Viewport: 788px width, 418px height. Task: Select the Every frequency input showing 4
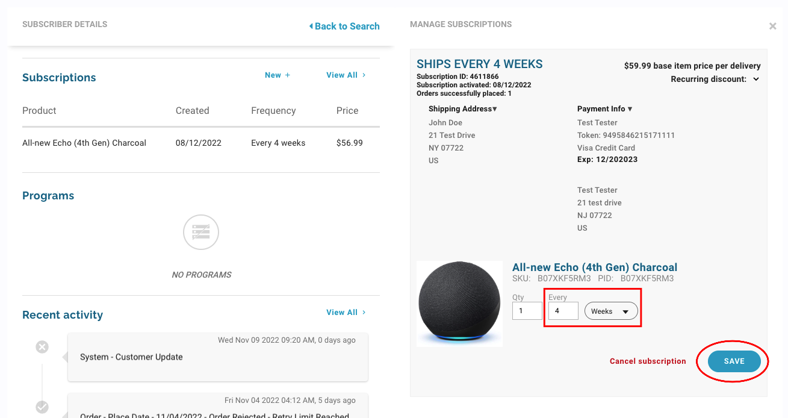[x=563, y=311]
